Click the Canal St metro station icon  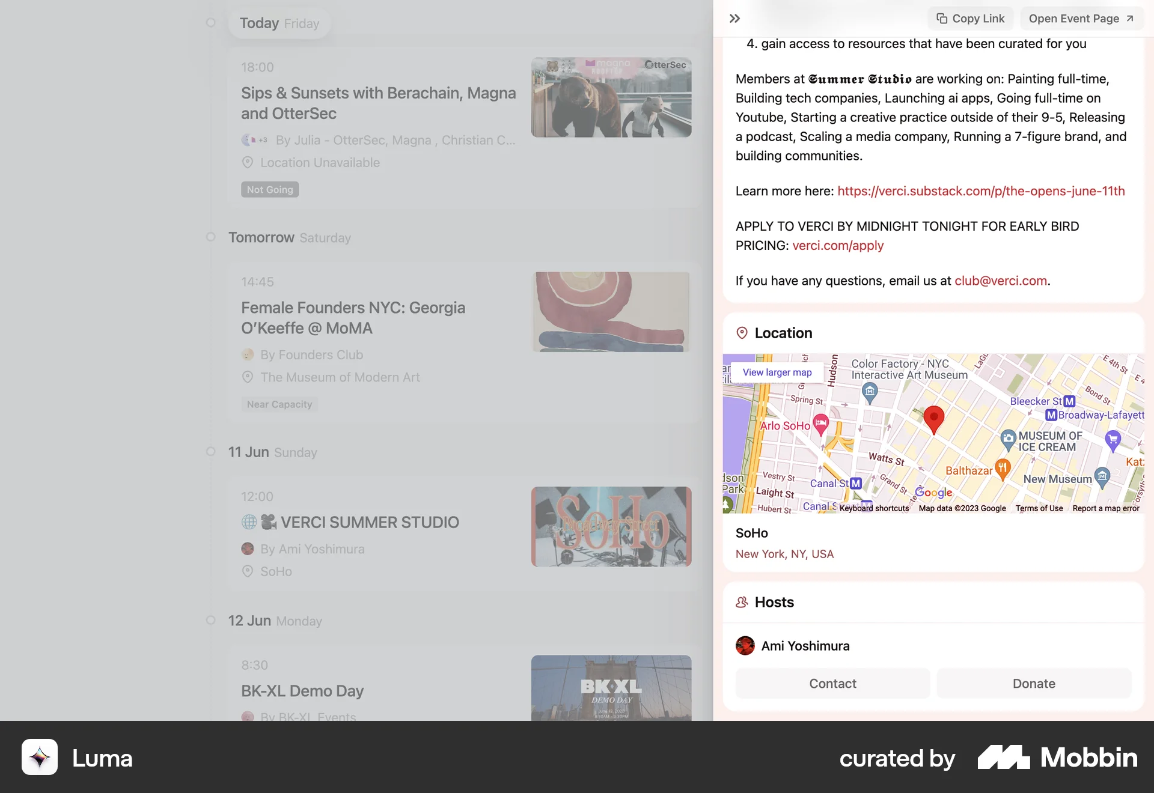coord(856,483)
